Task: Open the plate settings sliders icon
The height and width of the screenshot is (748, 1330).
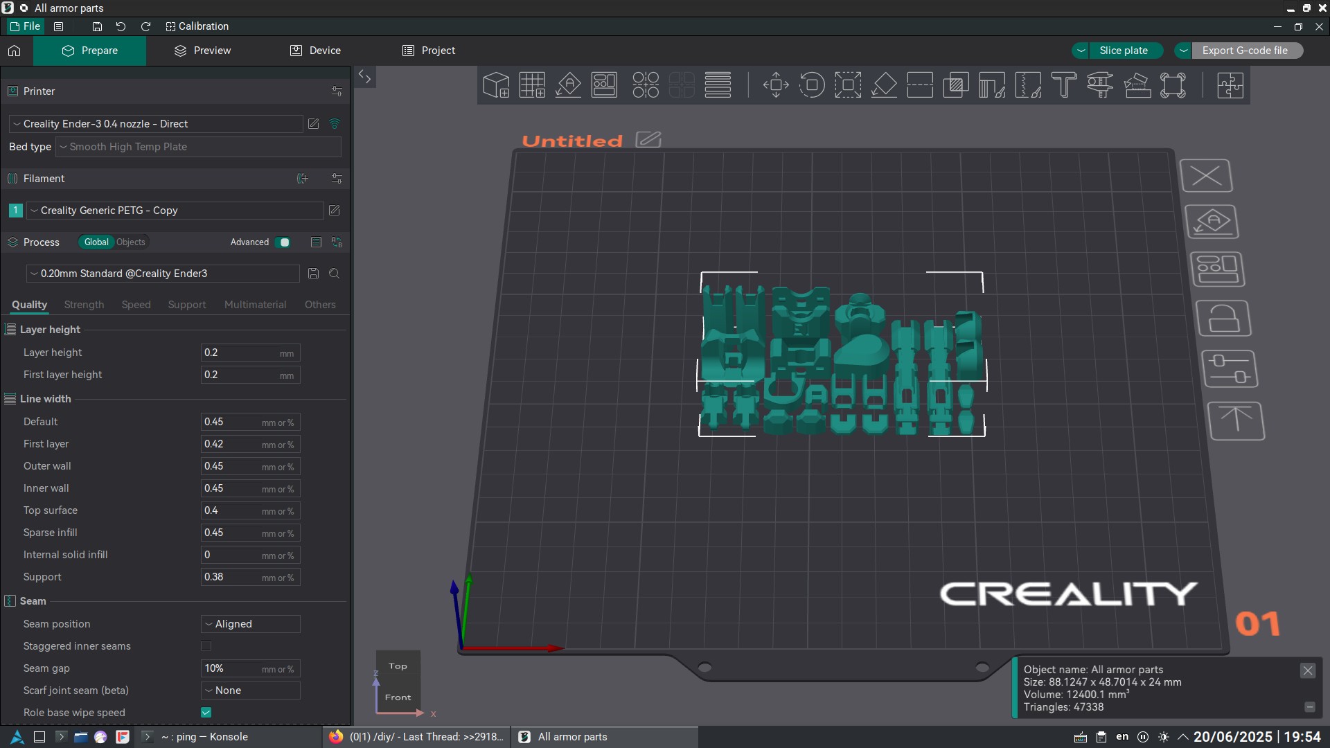Action: click(x=1230, y=369)
